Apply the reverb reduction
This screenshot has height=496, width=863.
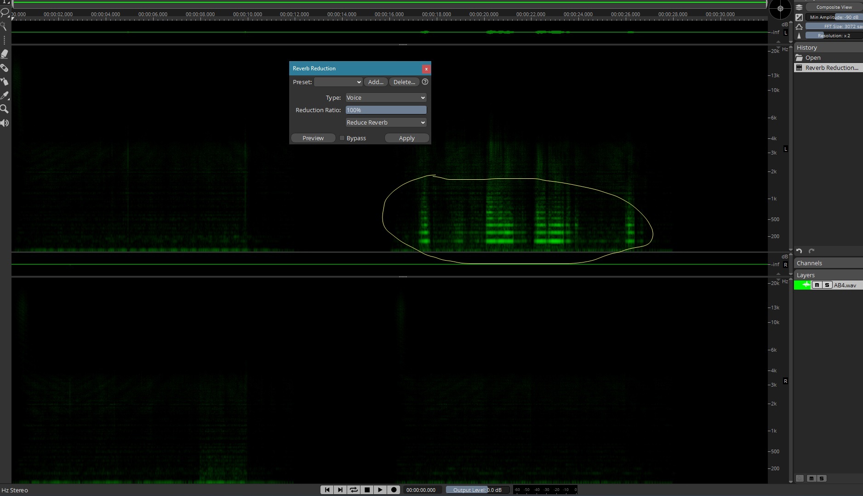[x=407, y=138]
